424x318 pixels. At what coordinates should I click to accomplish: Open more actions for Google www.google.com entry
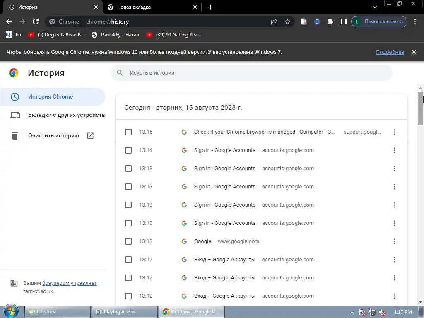point(395,241)
